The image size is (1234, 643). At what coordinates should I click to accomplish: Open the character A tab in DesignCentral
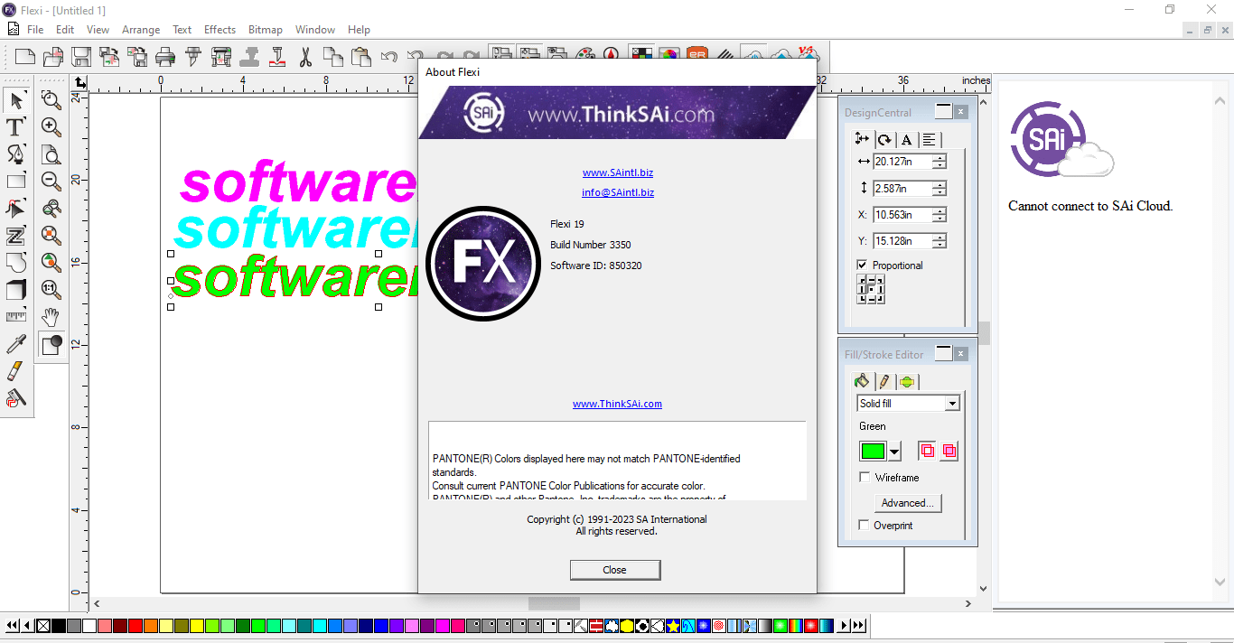pos(906,139)
